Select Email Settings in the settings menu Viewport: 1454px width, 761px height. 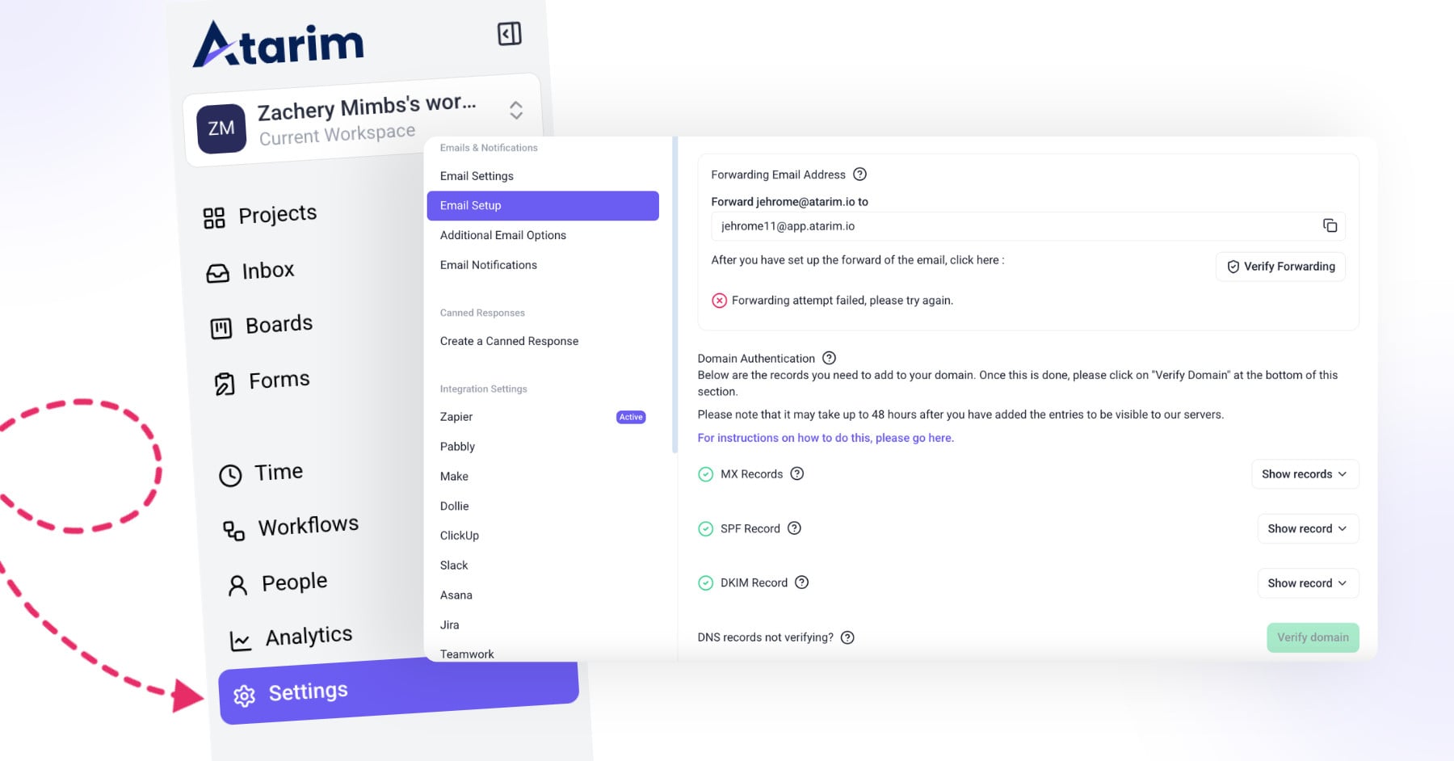(x=477, y=176)
